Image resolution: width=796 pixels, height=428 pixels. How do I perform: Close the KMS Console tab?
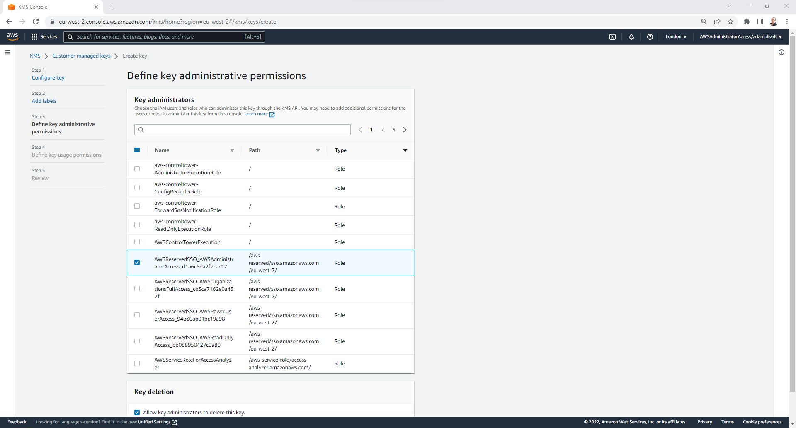pos(96,7)
